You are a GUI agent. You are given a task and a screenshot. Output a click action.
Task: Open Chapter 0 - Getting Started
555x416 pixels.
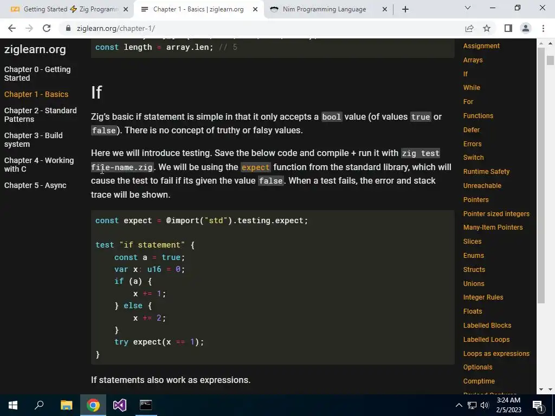[37, 74]
